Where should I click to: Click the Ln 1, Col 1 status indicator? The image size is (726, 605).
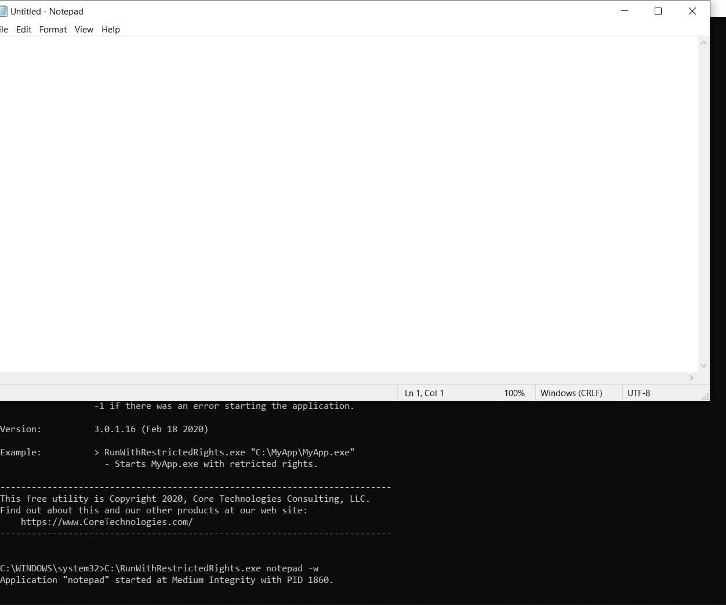point(423,393)
